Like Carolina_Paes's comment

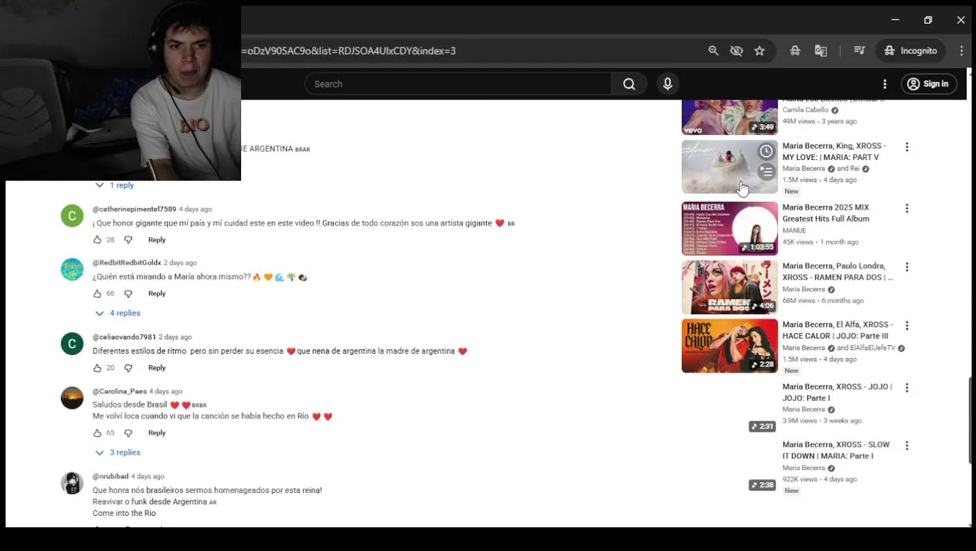[97, 432]
